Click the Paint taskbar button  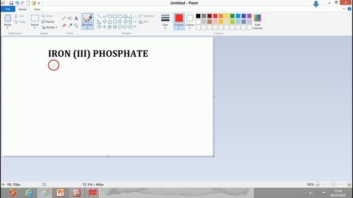[45, 193]
